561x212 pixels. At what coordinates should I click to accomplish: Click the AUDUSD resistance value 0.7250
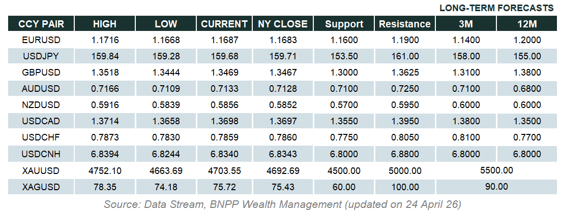(x=405, y=89)
